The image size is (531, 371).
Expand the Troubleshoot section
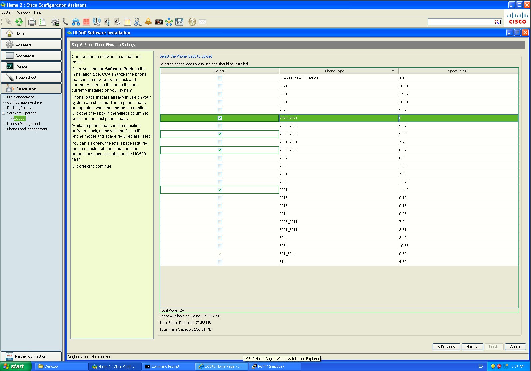31,77
